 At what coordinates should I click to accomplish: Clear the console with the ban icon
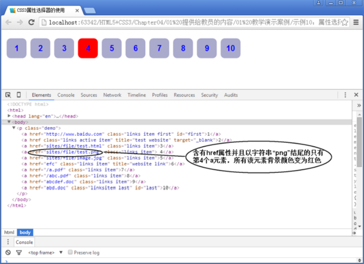pyautogui.click(x=8, y=253)
